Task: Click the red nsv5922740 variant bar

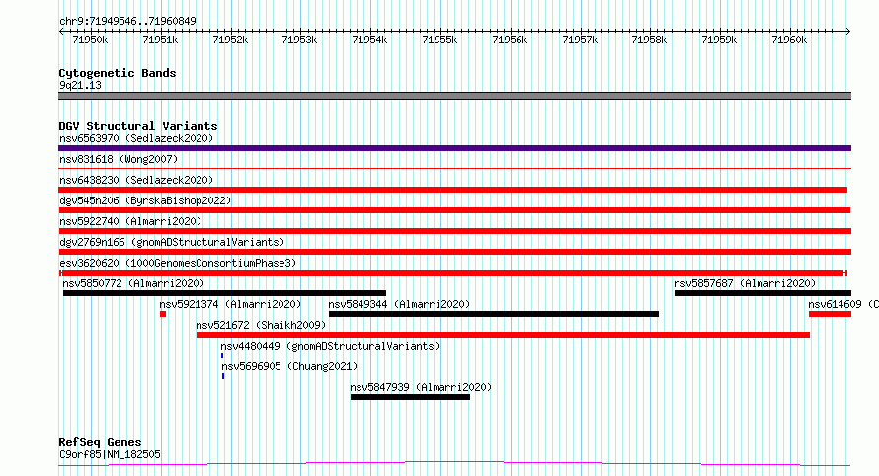Action: [x=454, y=231]
